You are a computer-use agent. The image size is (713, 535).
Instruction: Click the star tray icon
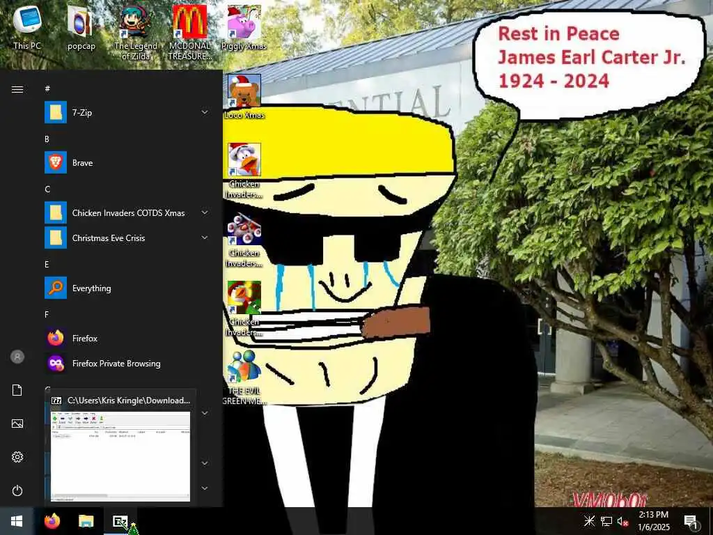tap(589, 521)
